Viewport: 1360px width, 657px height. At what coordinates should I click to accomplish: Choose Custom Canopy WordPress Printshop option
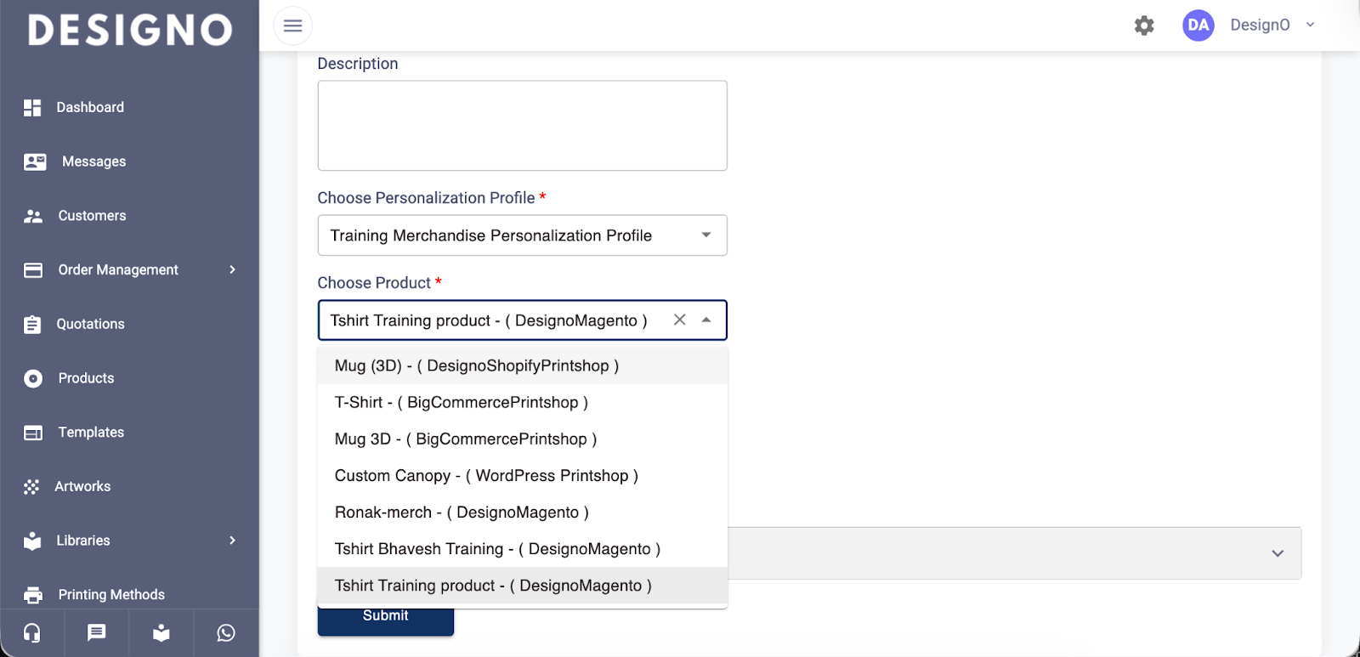point(486,476)
